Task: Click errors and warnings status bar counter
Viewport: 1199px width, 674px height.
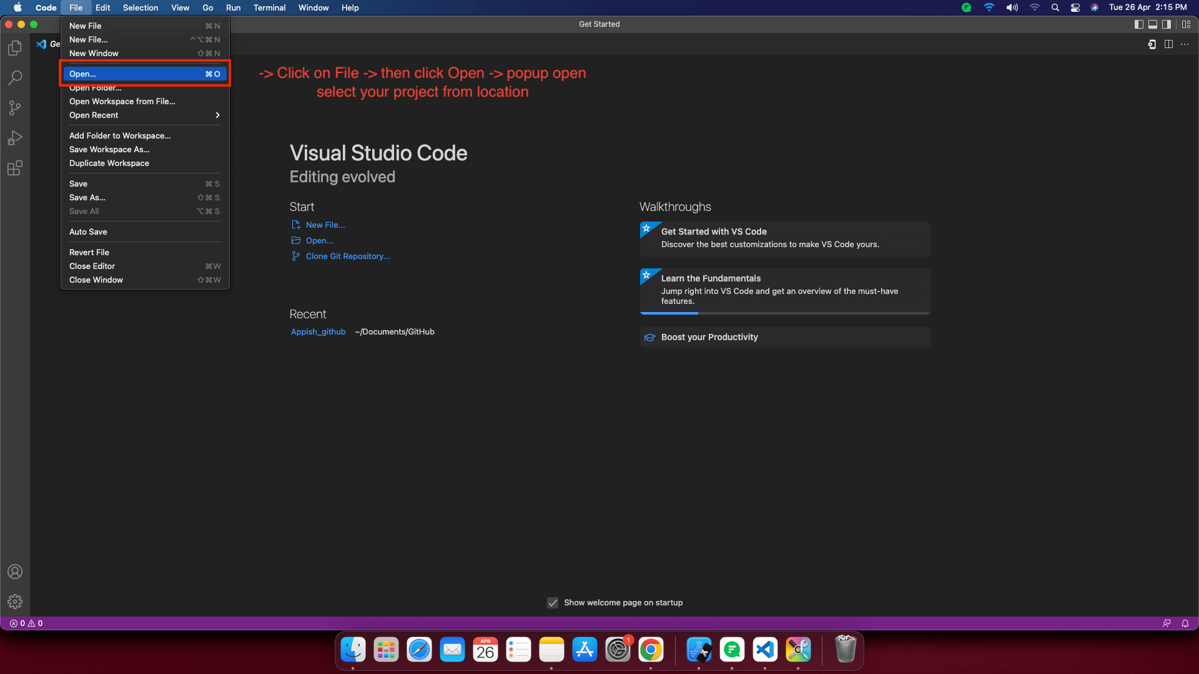Action: (26, 623)
